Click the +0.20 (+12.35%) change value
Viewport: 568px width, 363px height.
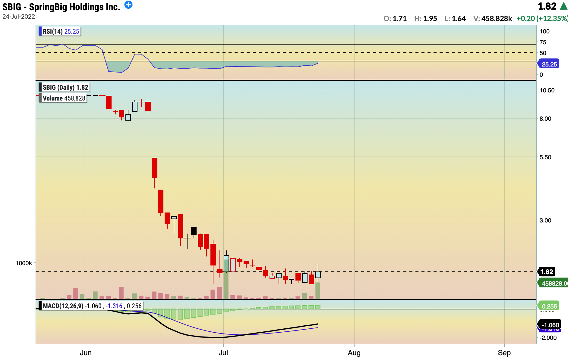tap(542, 18)
